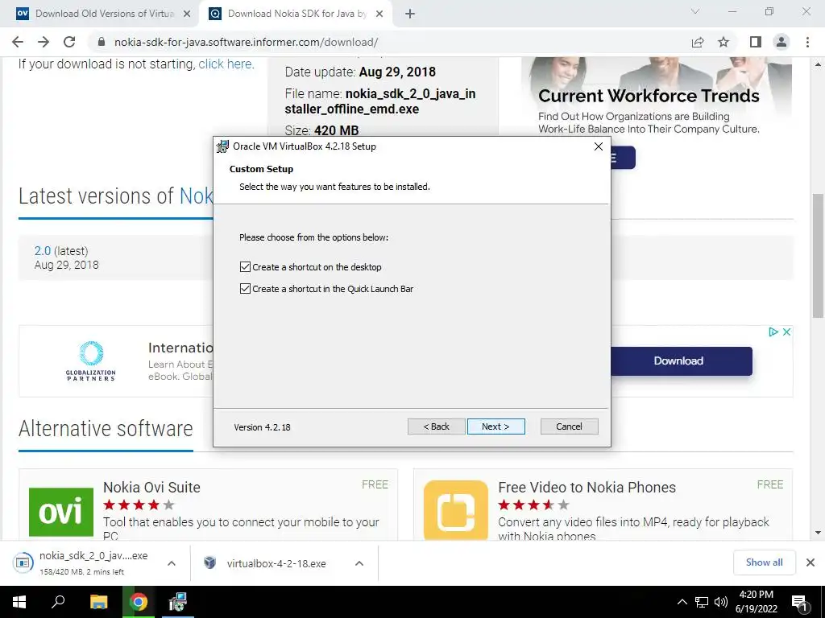Click the Version 4.2.18 label
The width and height of the screenshot is (825, 618).
(x=262, y=427)
